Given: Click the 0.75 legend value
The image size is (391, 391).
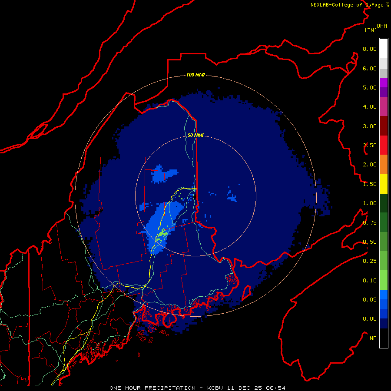Looking at the screenshot, I should (370, 223).
